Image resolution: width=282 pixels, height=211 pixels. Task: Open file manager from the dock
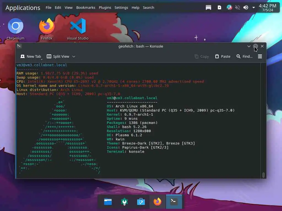tap(108, 202)
